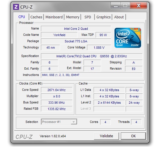Select the Code Name value Yorkfield
The width and height of the screenshot is (162, 155).
pyautogui.click(x=59, y=35)
